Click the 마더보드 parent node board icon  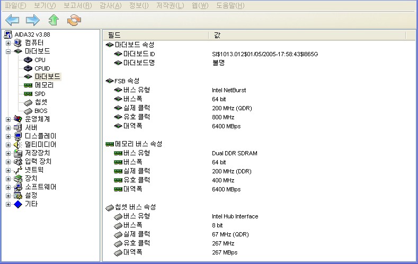coord(17,51)
